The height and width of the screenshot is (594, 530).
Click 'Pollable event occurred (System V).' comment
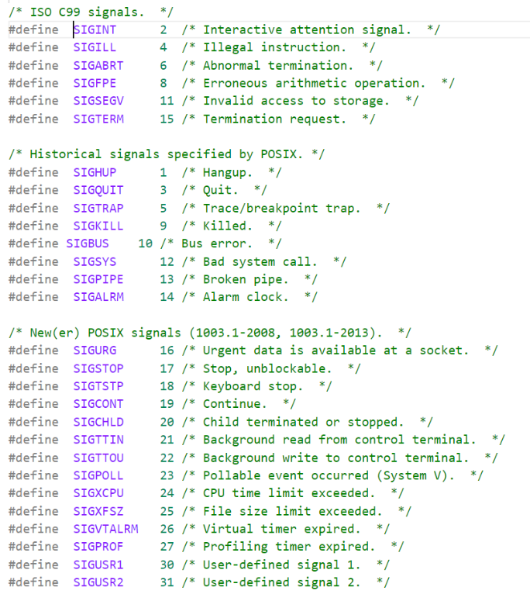tap(332, 475)
